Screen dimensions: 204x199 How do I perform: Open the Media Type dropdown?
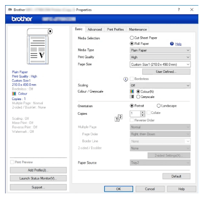pyautogui.click(x=160, y=50)
